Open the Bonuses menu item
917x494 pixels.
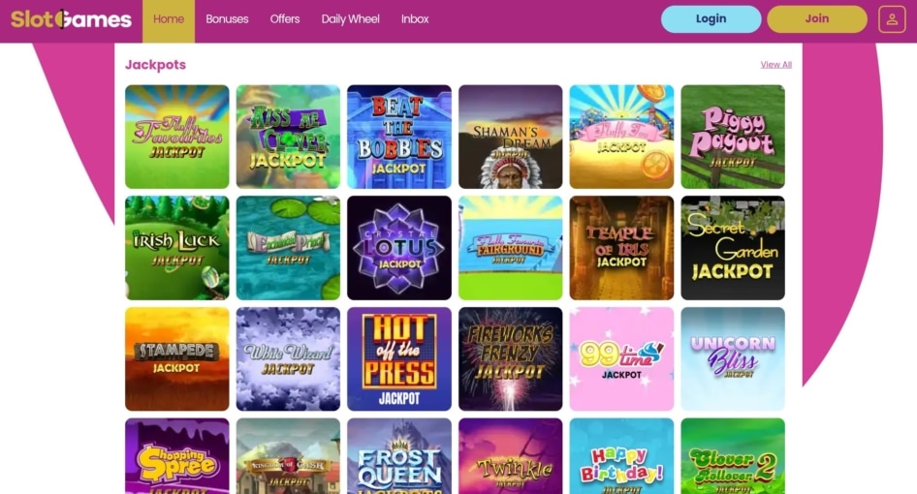(227, 19)
